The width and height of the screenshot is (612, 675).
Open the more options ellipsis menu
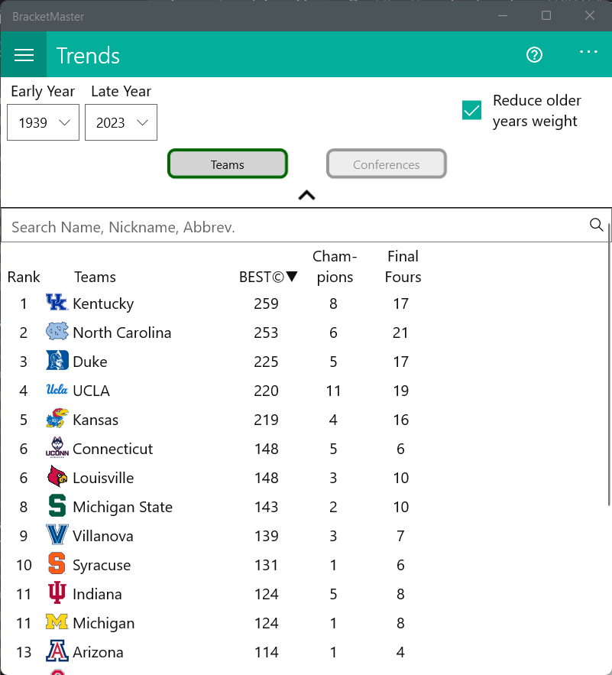pos(588,52)
